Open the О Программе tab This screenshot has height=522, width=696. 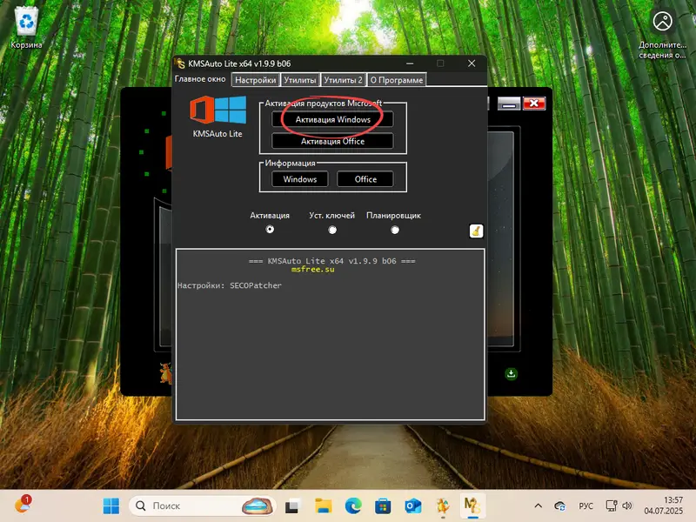(x=396, y=79)
